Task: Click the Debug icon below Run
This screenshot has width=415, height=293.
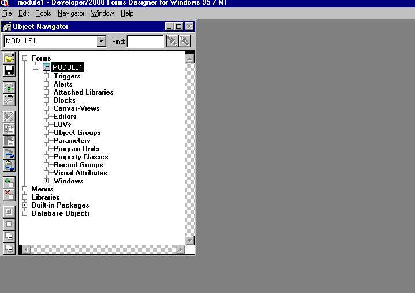Action: [9, 100]
